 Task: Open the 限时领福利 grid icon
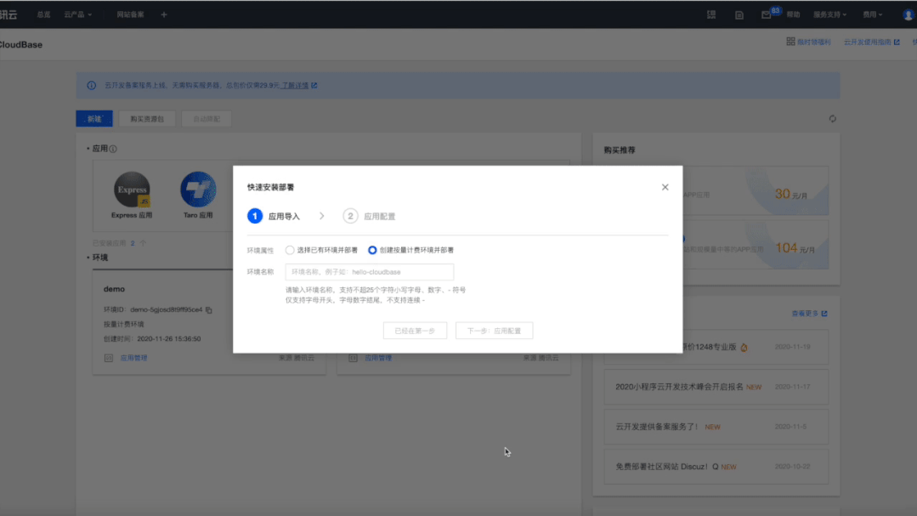[x=790, y=41]
